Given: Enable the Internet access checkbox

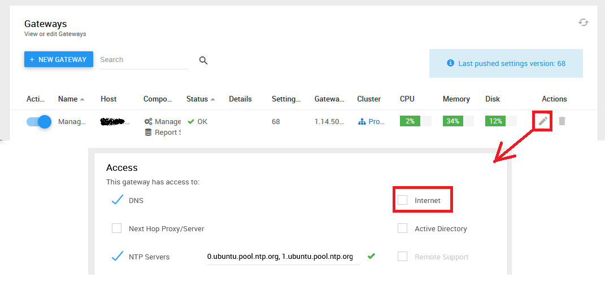Looking at the screenshot, I should click(402, 200).
